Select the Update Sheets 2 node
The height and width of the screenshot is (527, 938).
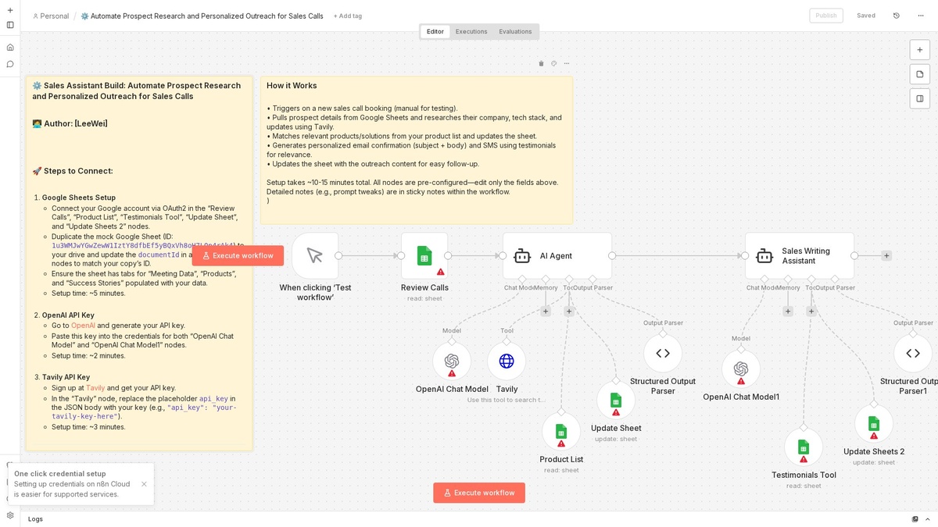[874, 424]
